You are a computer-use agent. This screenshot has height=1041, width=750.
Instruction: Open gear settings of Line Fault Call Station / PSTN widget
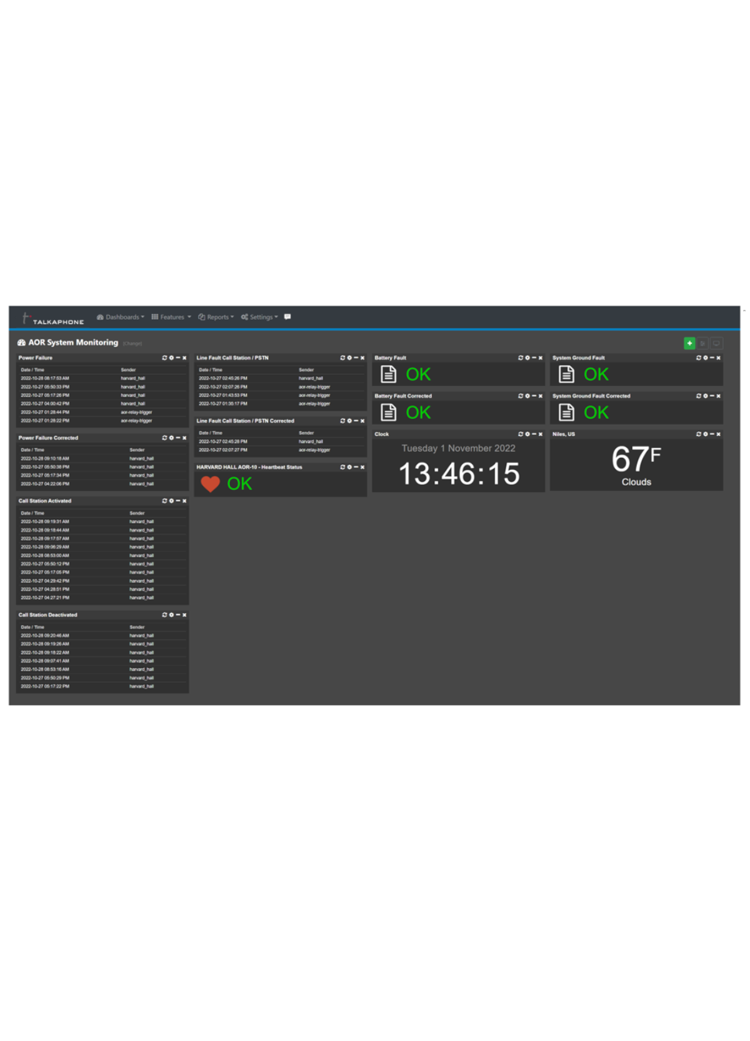click(349, 358)
